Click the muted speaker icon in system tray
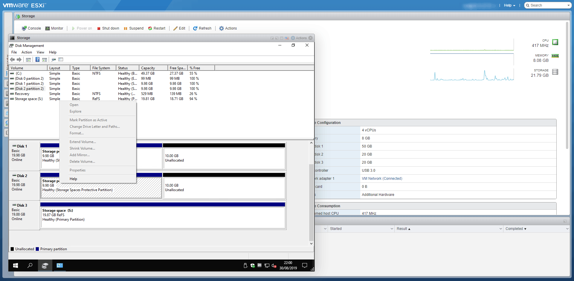Viewport: 574px width, 281px height. 274,265
